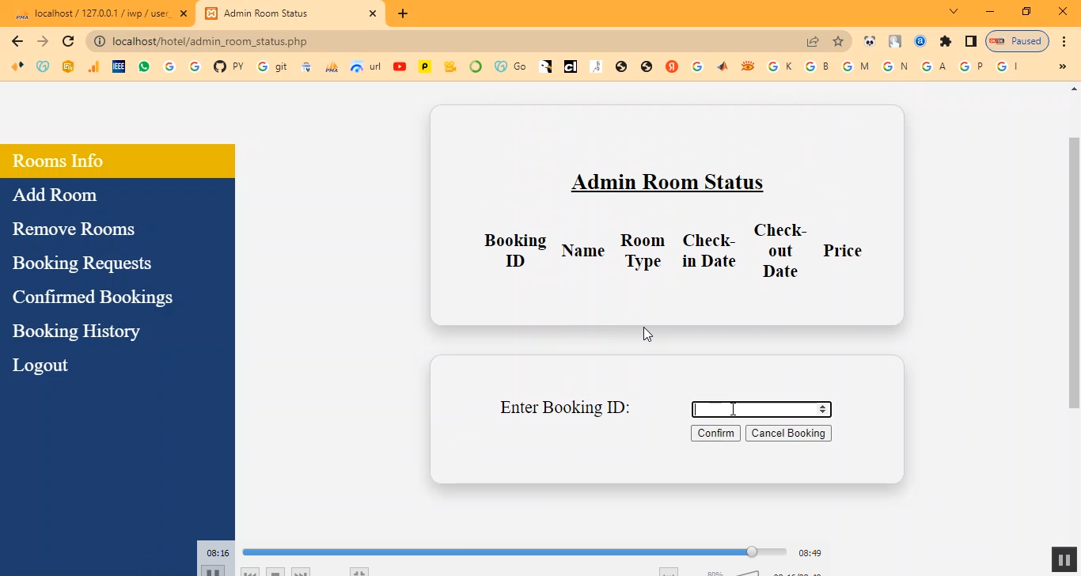1081x576 pixels.
Task: Reload the page with the refresh icon
Action: (68, 42)
